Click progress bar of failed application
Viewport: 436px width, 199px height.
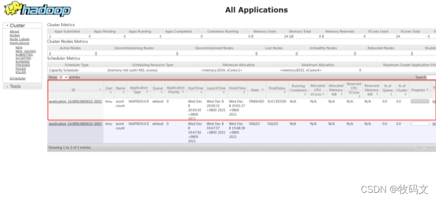pyautogui.click(x=420, y=124)
